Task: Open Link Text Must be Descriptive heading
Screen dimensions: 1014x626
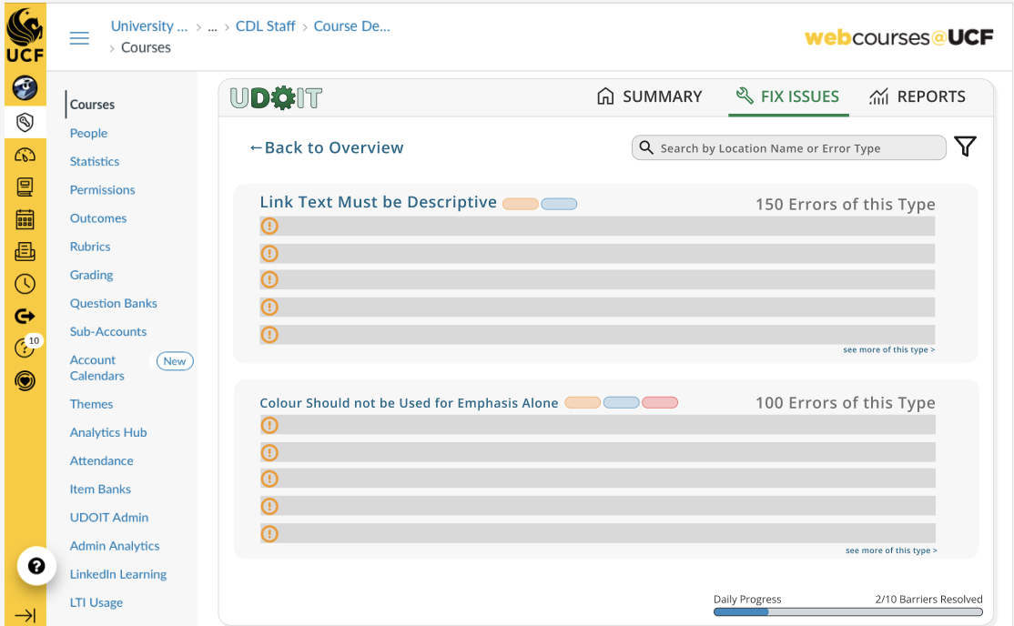Action: pos(379,202)
